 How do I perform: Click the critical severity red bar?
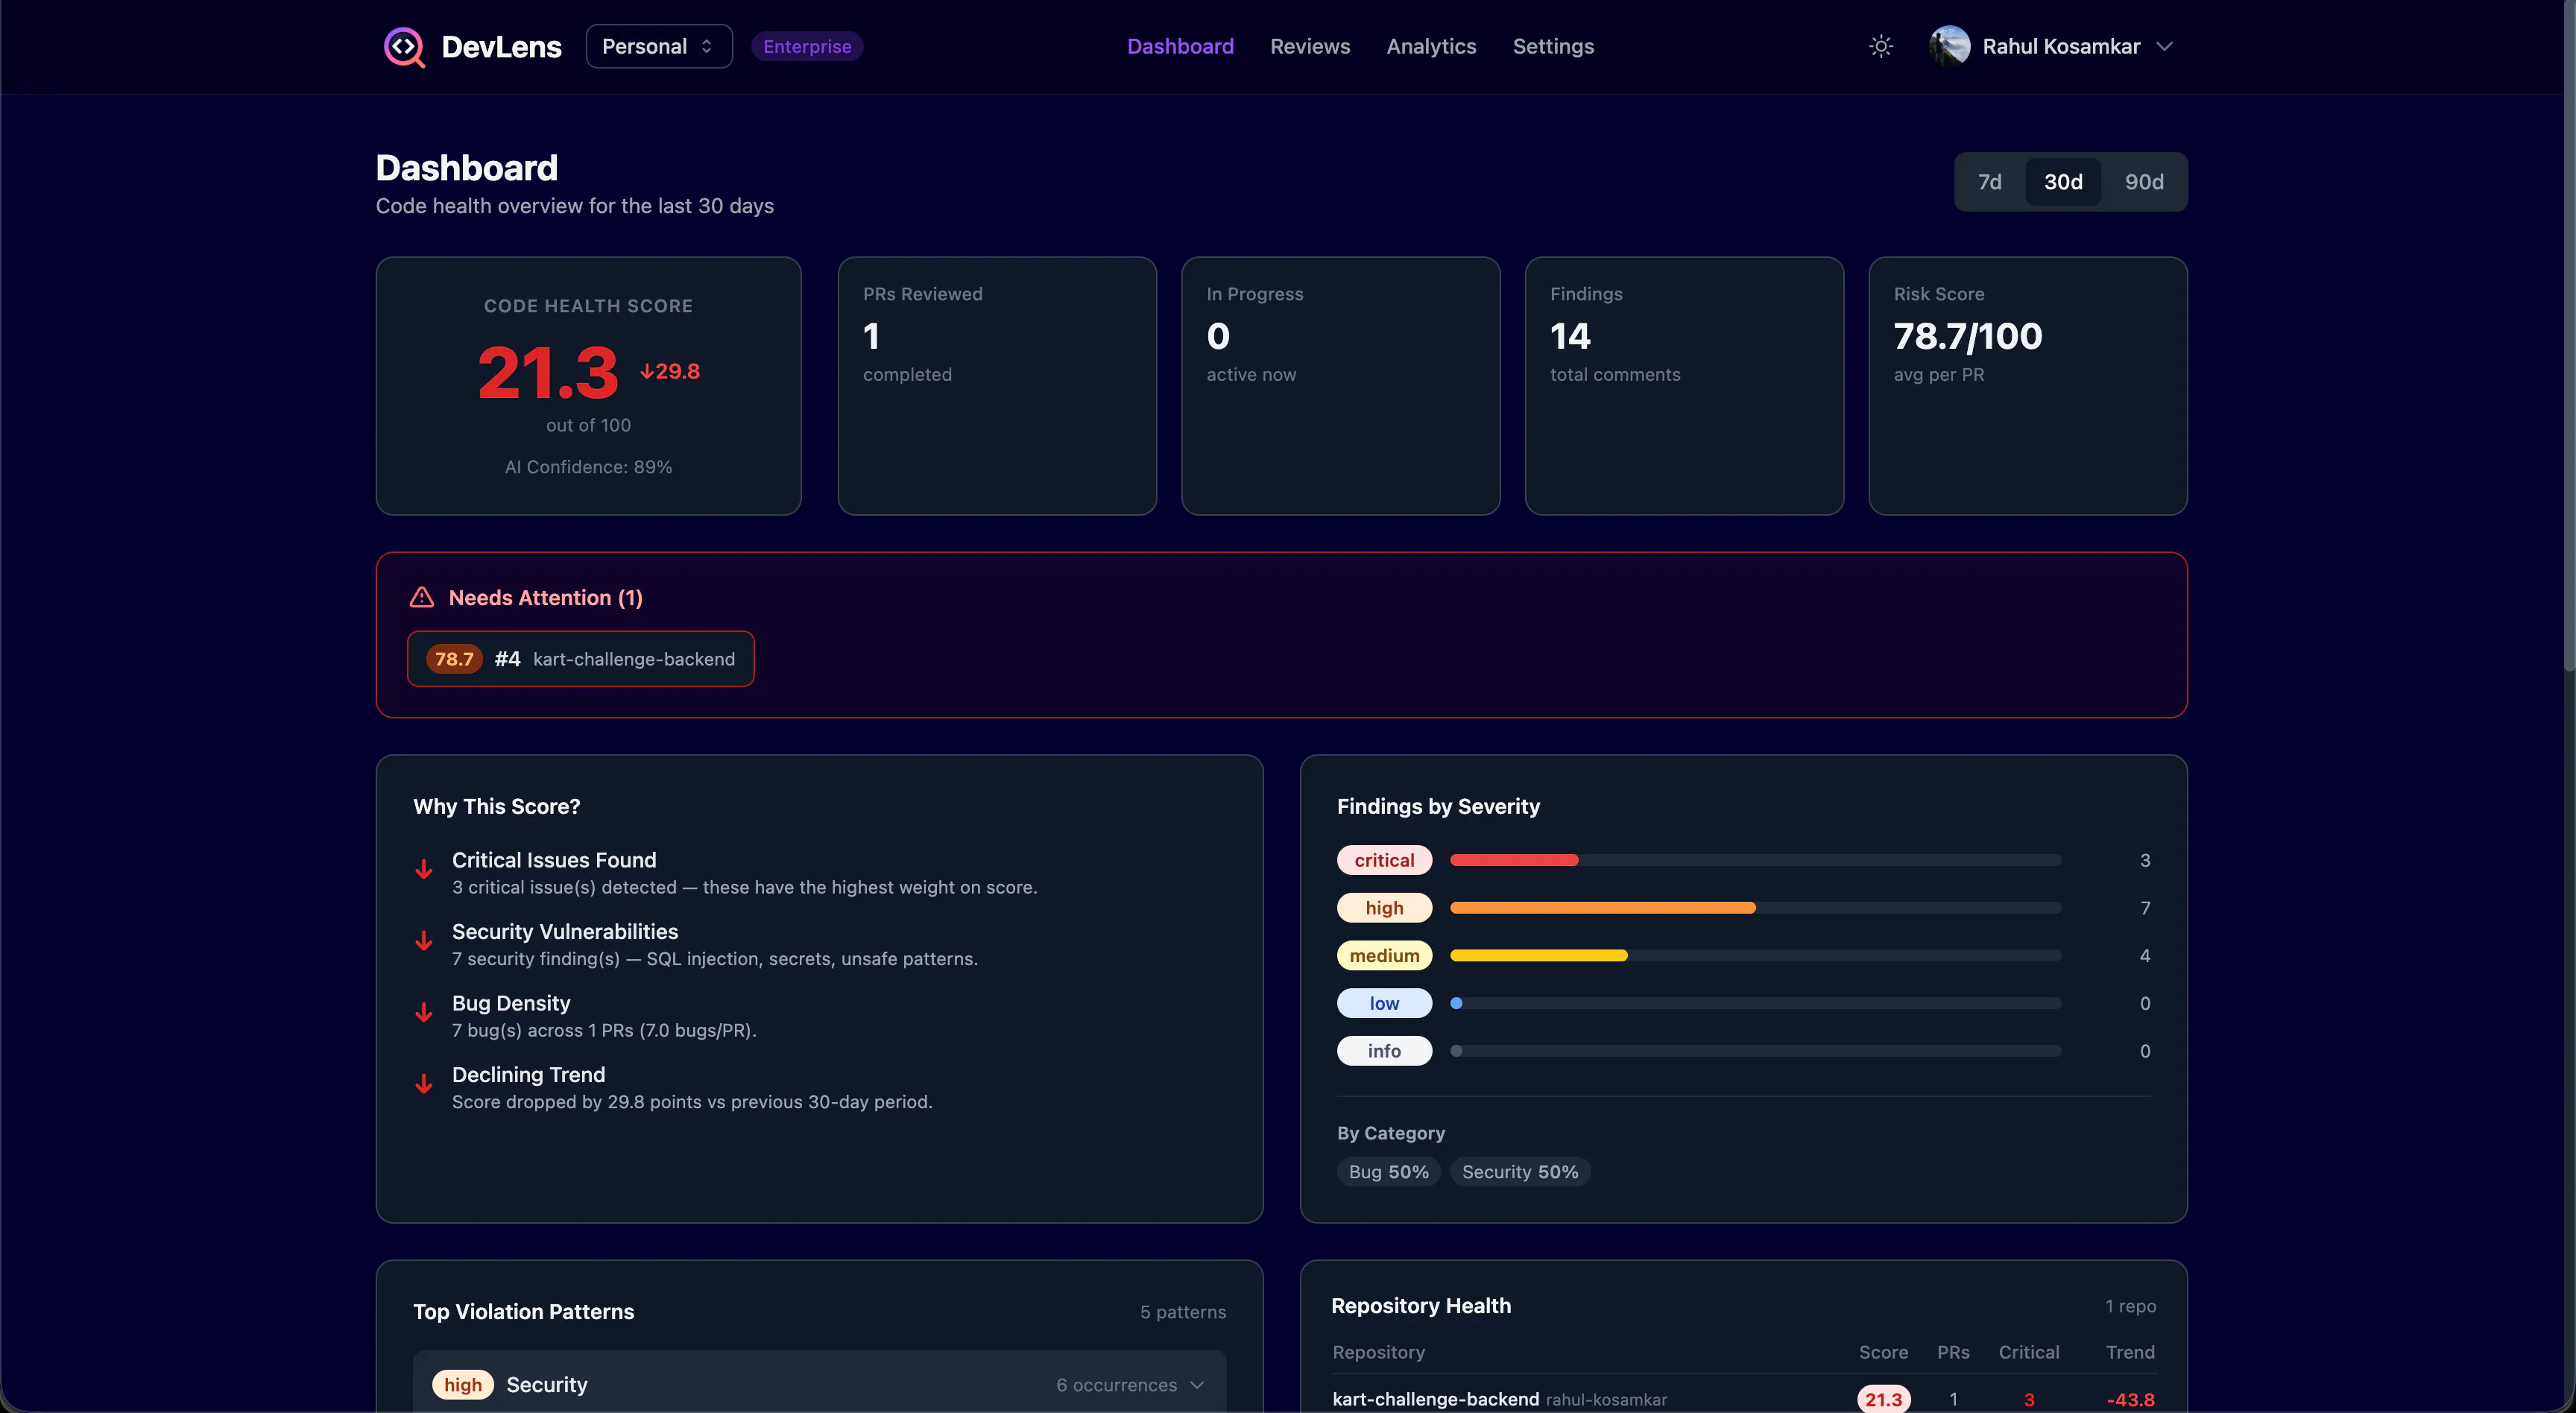[1514, 860]
